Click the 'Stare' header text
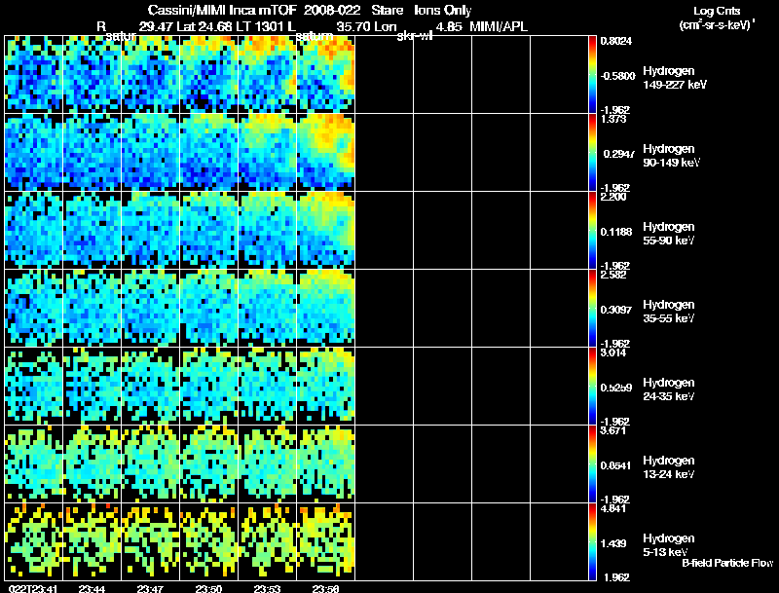This screenshot has height=593, width=779. coord(388,10)
